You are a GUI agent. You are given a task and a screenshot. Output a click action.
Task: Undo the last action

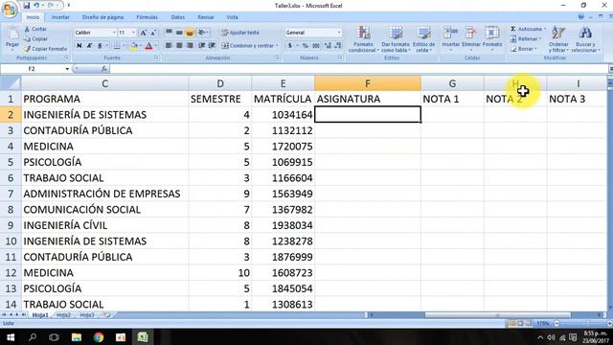click(36, 6)
